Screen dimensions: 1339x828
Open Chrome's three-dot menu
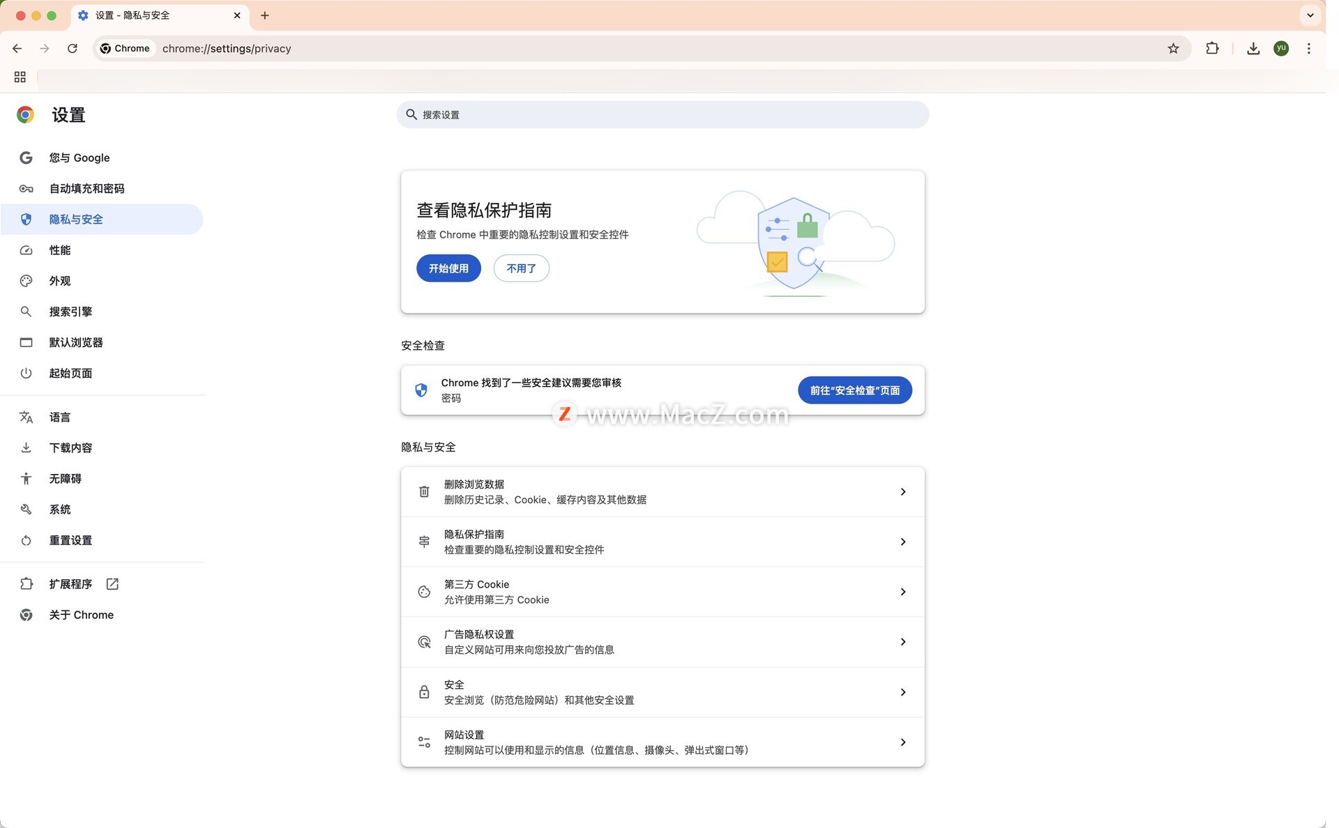click(1309, 48)
